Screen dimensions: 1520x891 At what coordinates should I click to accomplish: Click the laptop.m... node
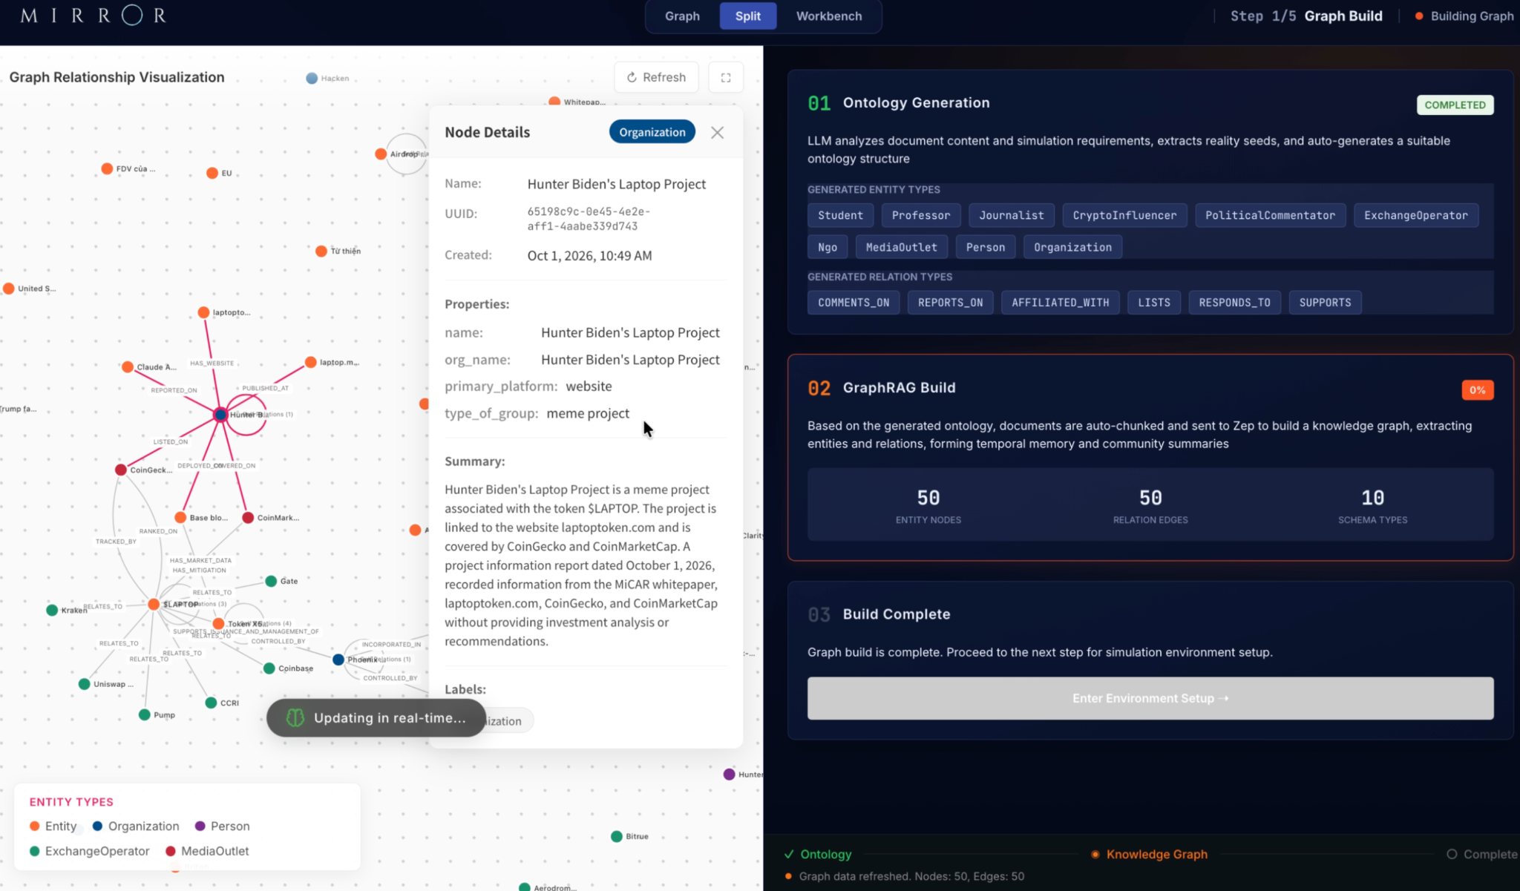[x=310, y=362]
